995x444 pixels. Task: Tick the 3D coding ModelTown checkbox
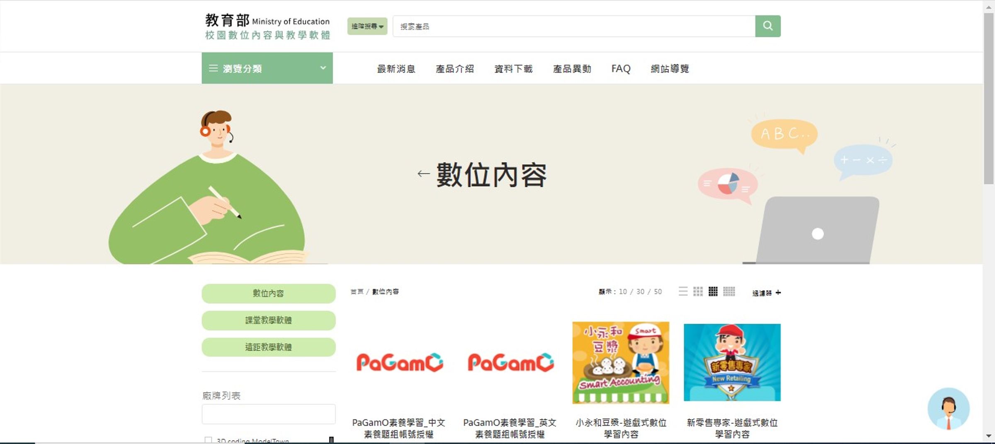[208, 440]
